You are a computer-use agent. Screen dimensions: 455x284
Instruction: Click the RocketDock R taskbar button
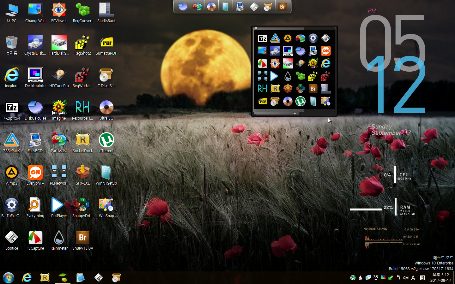pyautogui.click(x=45, y=278)
